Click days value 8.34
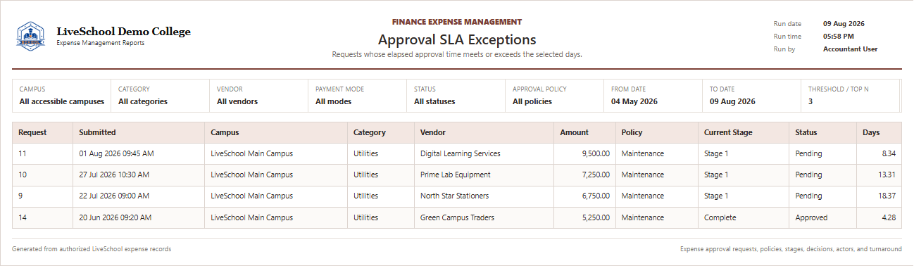The image size is (914, 266). 889,153
